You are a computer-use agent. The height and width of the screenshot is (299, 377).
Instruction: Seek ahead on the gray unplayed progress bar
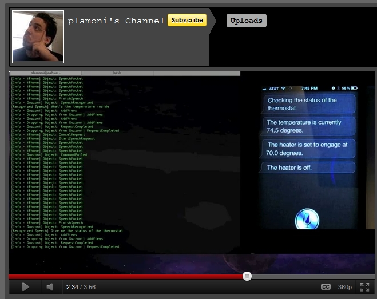pyautogui.click(x=309, y=276)
